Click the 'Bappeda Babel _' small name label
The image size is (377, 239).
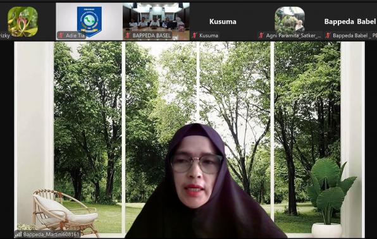pos(355,35)
